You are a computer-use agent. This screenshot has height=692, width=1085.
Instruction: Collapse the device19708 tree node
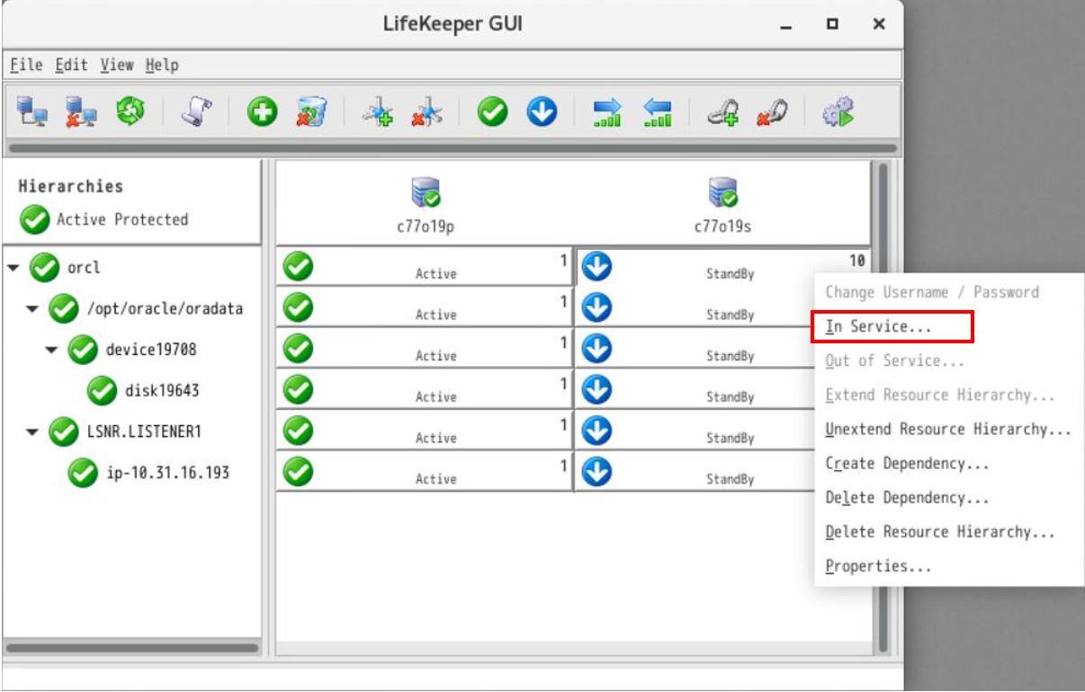tap(52, 350)
